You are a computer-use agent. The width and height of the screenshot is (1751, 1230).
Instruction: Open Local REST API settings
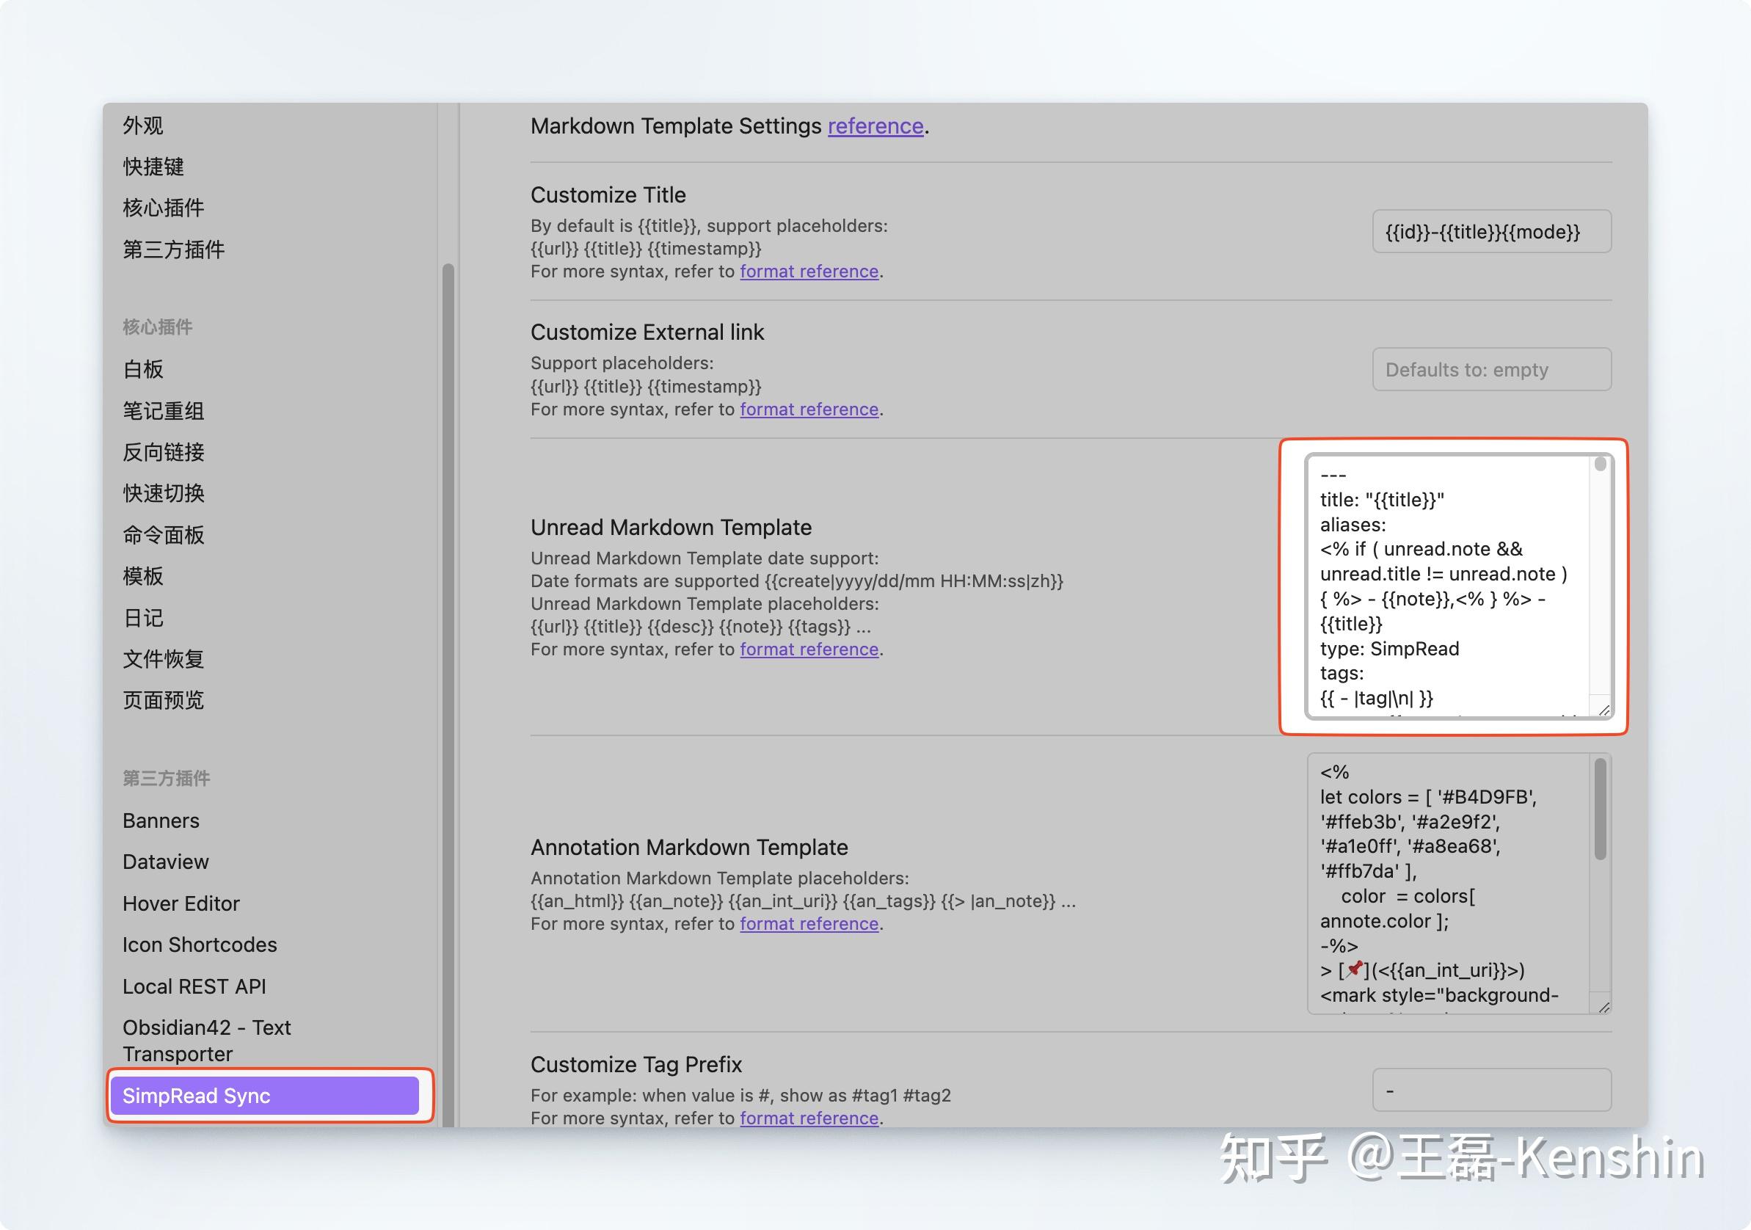[194, 986]
